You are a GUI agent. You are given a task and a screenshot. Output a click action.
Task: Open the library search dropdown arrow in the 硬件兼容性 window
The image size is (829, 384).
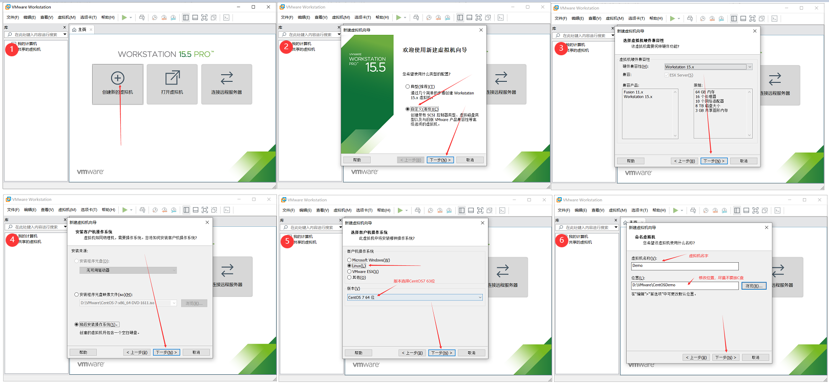612,36
